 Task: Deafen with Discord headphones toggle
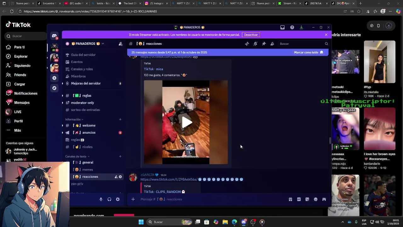point(109,199)
